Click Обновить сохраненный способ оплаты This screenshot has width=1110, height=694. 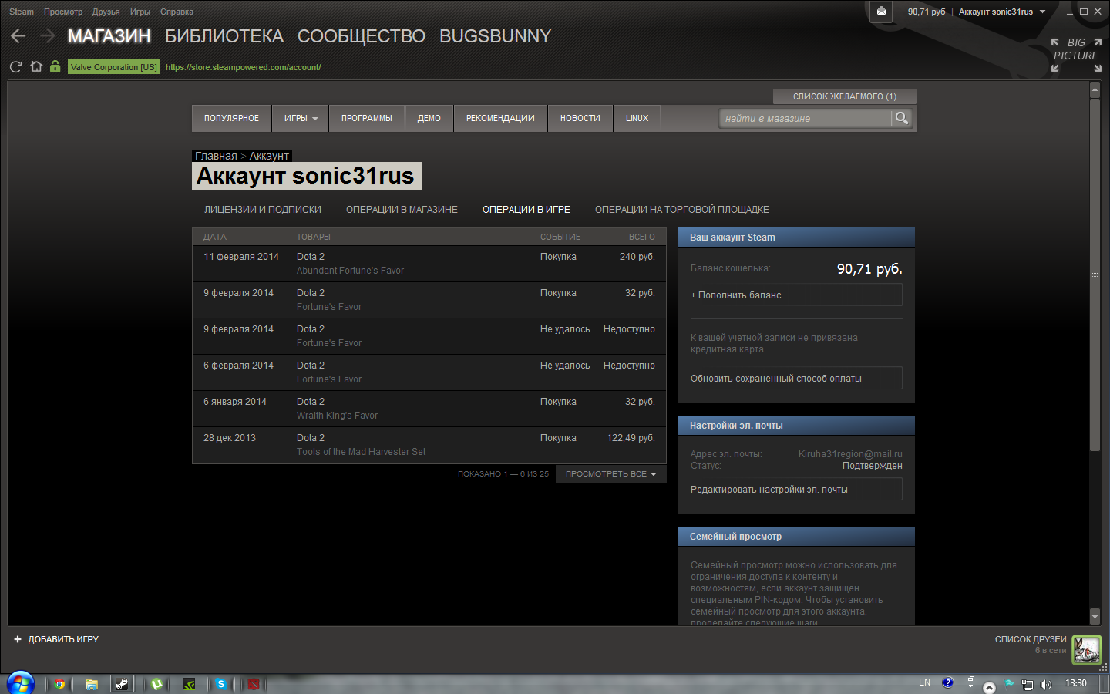click(796, 379)
